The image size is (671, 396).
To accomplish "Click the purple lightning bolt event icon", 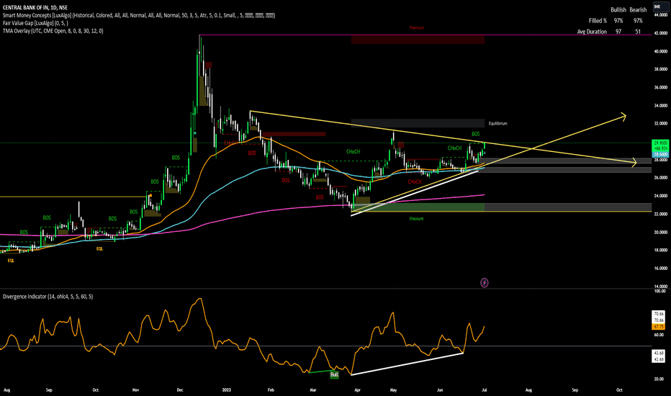I will tap(485, 282).
